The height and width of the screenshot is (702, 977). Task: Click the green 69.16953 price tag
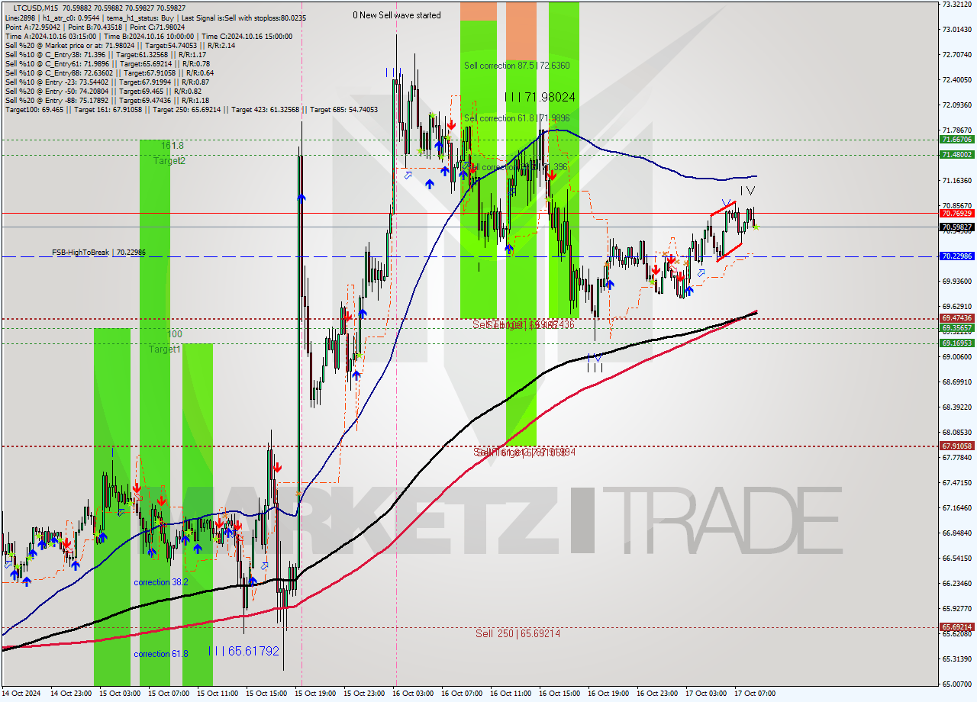click(957, 343)
